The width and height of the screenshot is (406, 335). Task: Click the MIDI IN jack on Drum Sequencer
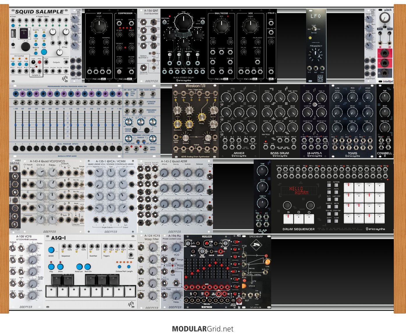point(279,169)
